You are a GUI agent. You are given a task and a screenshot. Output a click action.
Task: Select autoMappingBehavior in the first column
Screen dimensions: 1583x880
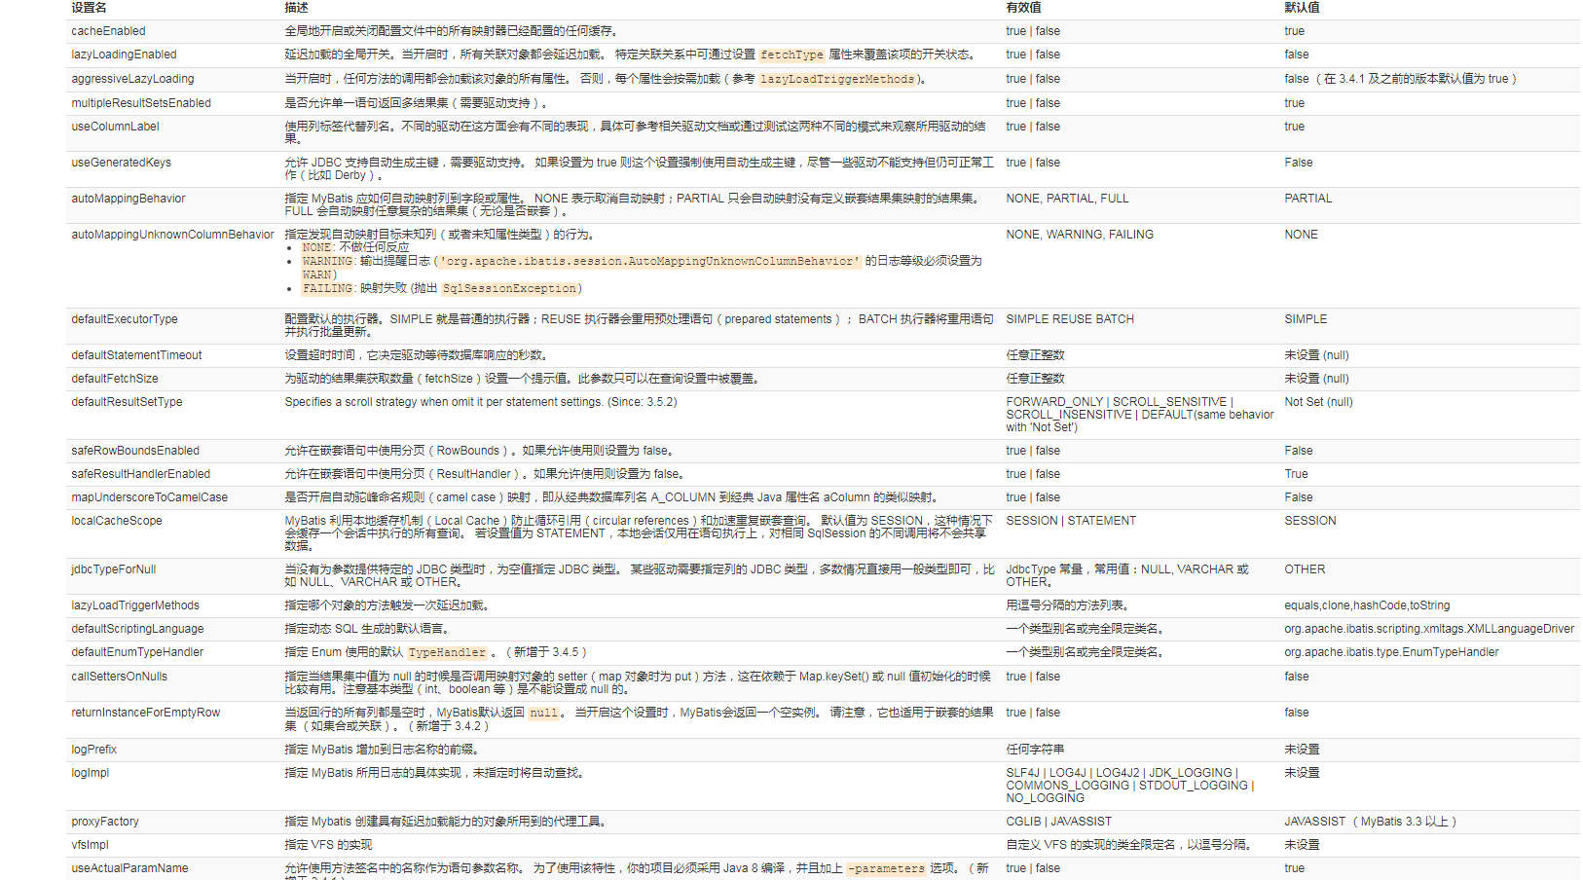click(128, 199)
